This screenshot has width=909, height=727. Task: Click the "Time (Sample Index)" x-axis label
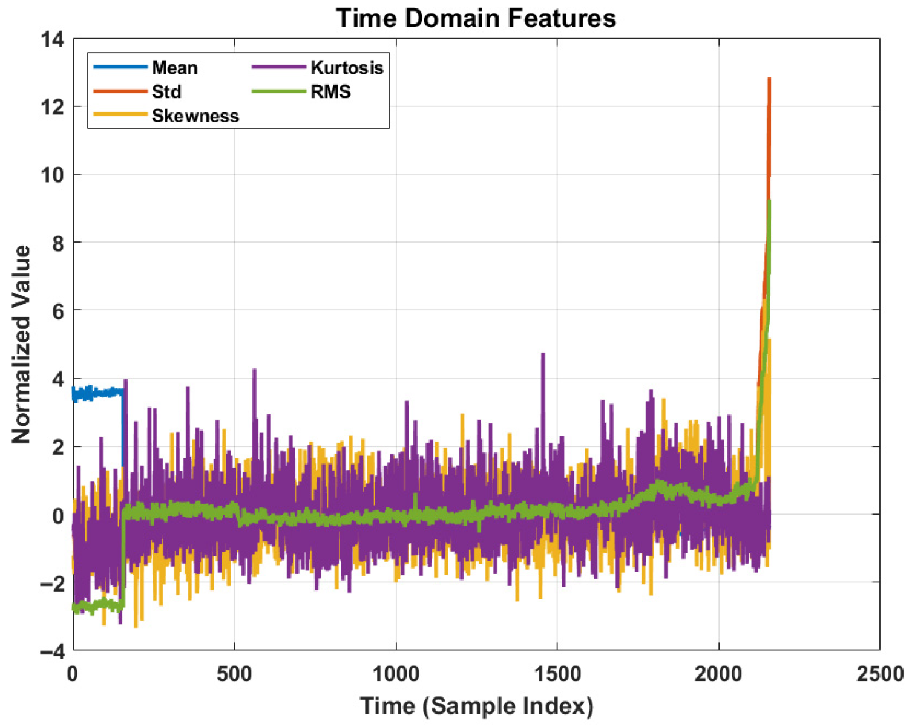point(476,706)
